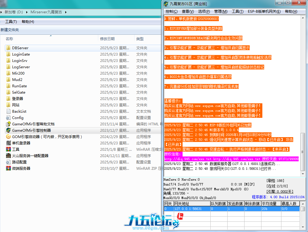Open the 查看(V) menu
308x232 pixels.
pyautogui.click(x=188, y=11)
